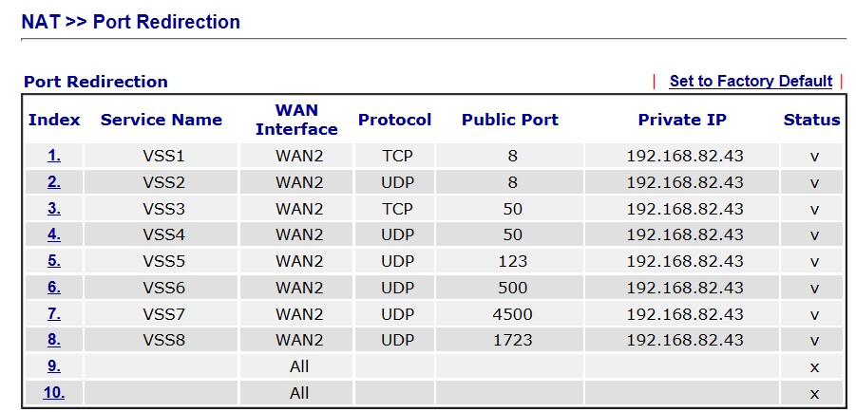Image resolution: width=856 pixels, height=412 pixels.
Task: Click the Status x for row 9
Action: 814,366
